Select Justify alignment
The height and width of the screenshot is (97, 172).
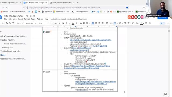103,23
